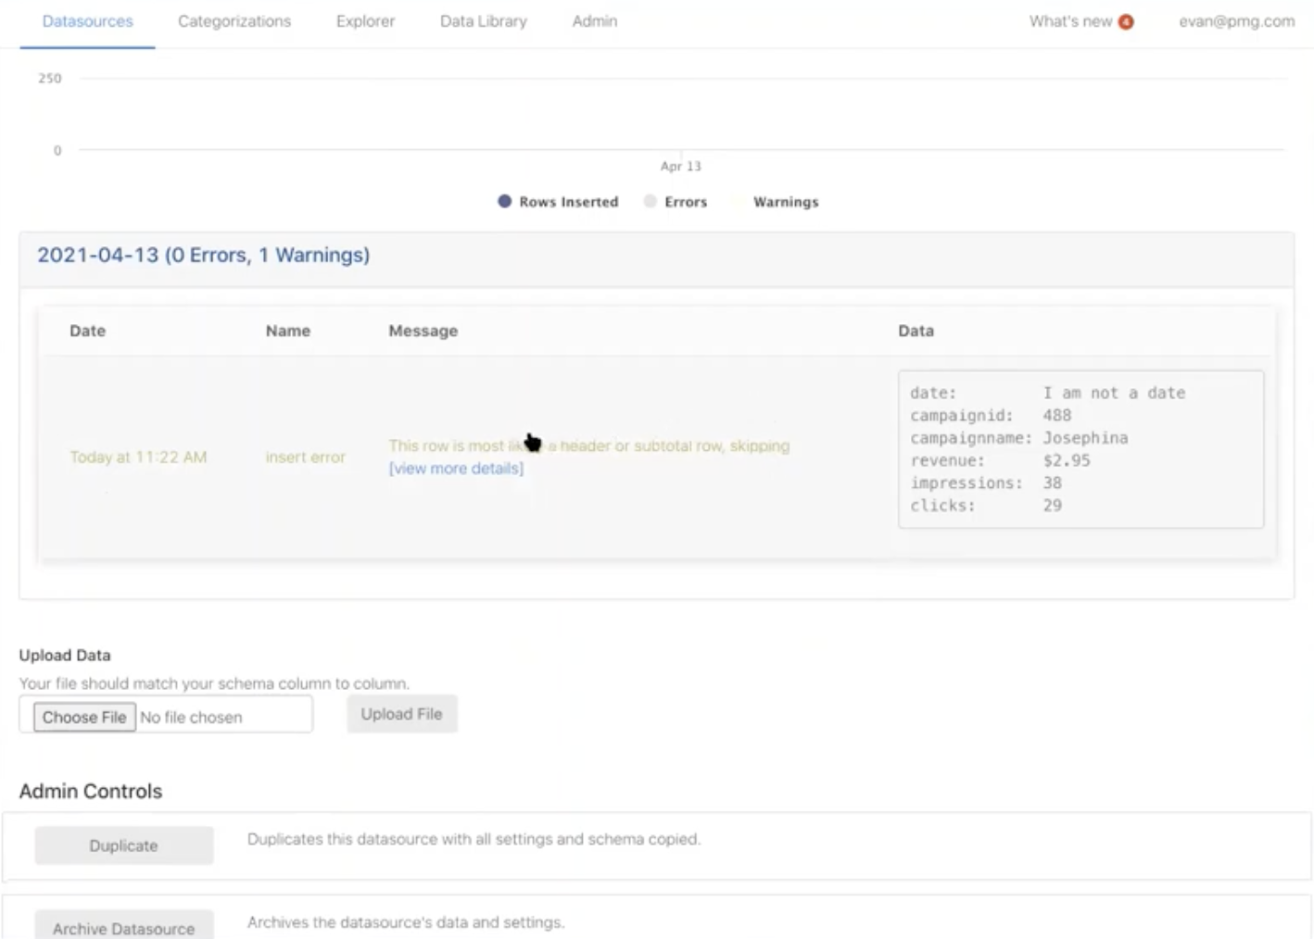Viewport: 1314px width, 939px height.
Task: Open the Data Library tab
Action: point(483,21)
